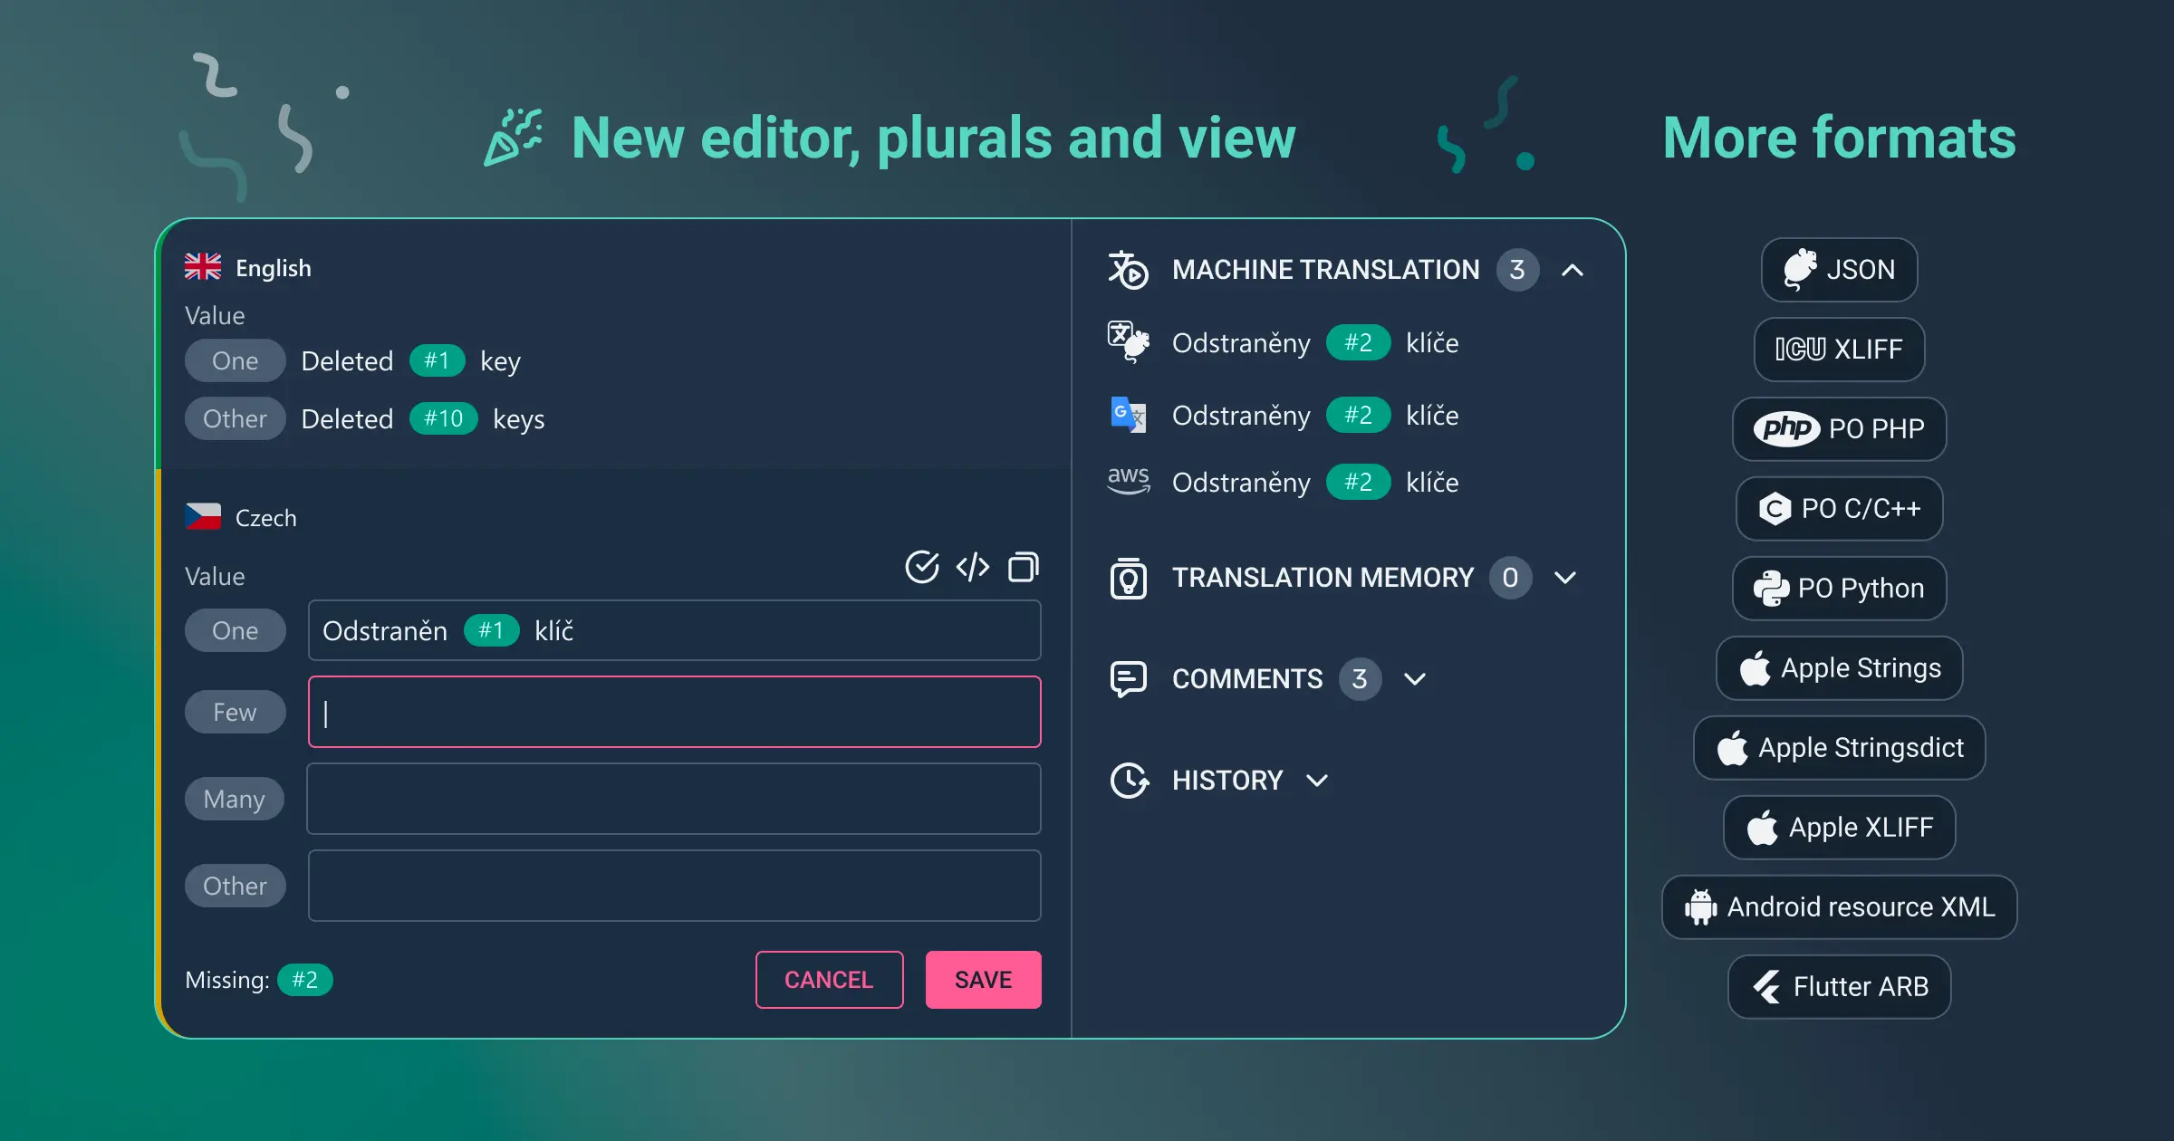
Task: Select the Flutter ARB format pill
Action: pos(1839,986)
